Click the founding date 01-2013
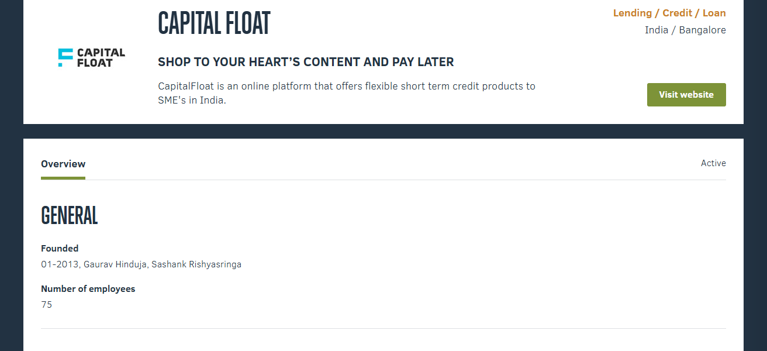Viewport: 767px width, 351px height. (60, 264)
